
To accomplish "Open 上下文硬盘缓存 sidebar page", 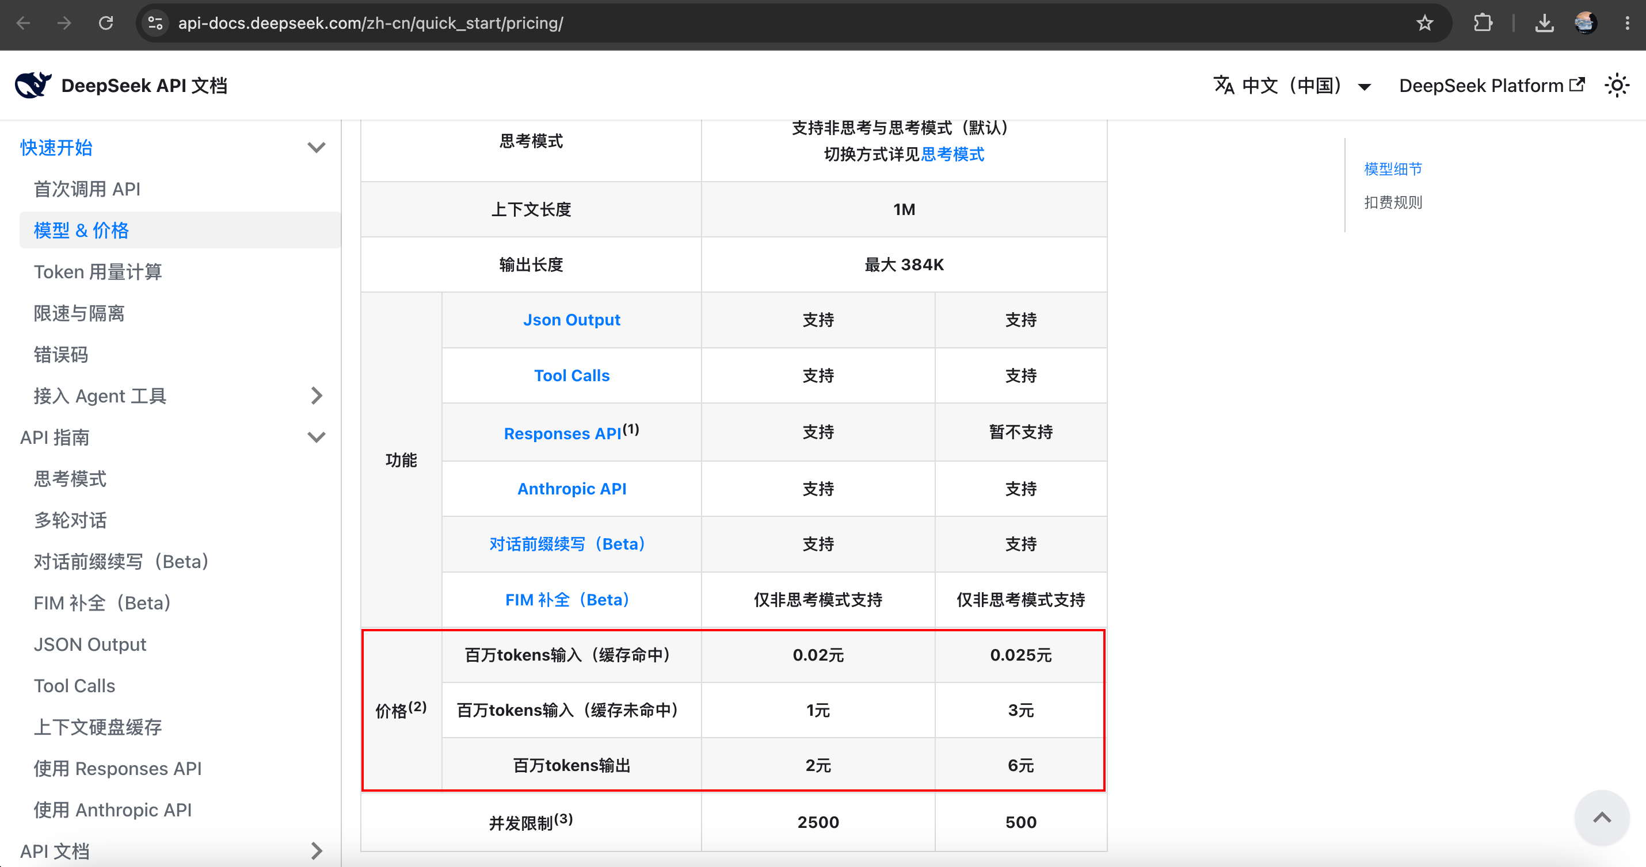I will (x=98, y=727).
